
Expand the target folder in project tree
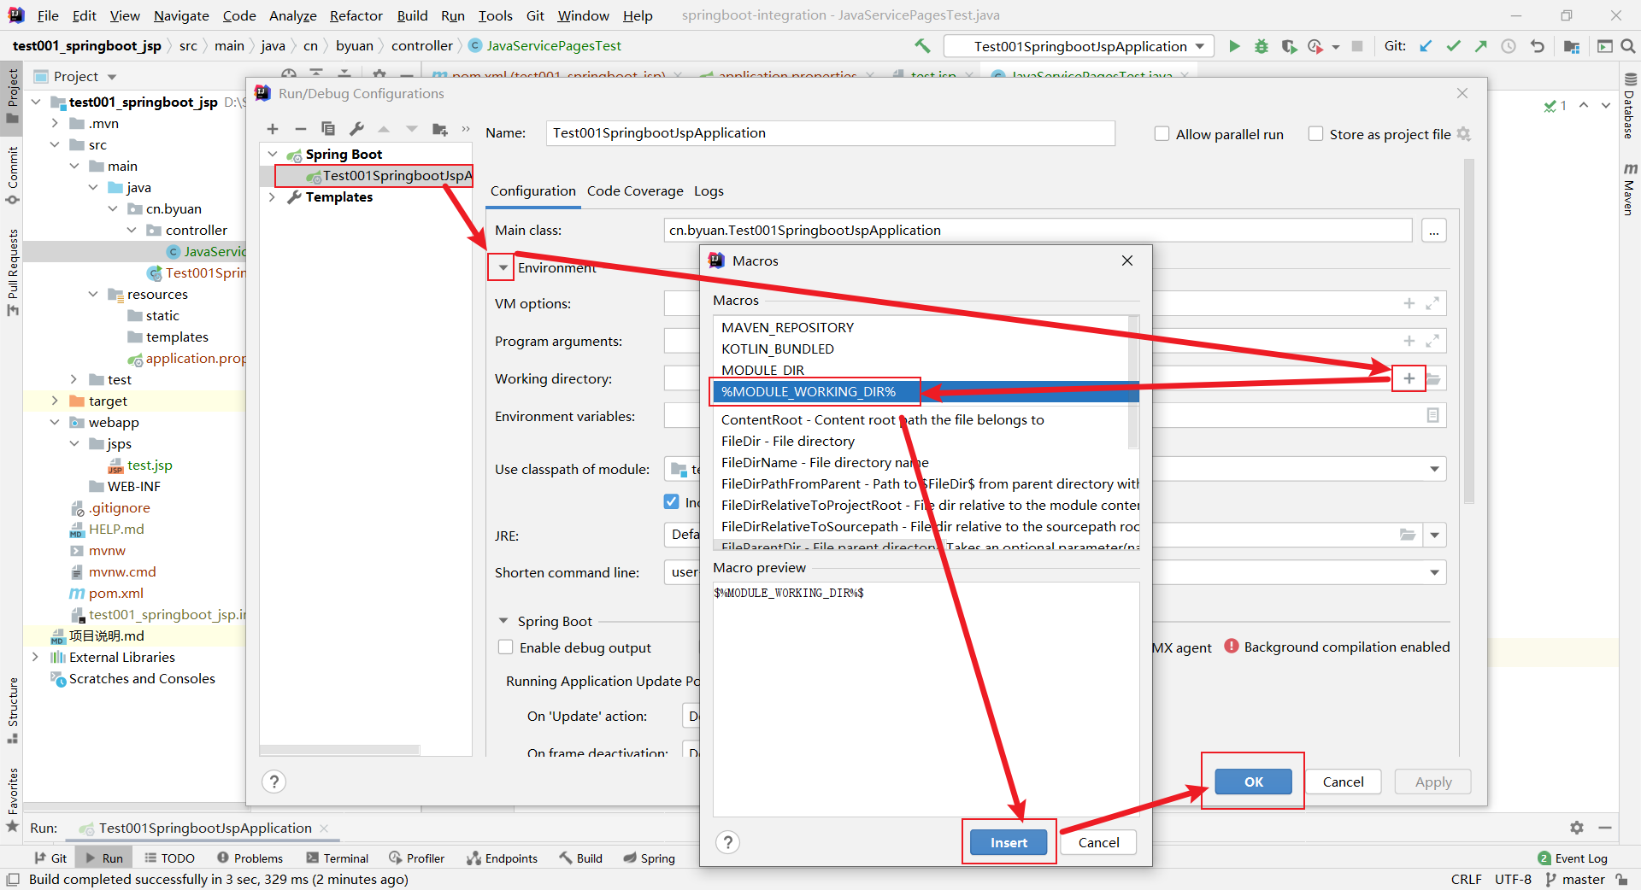[x=55, y=401]
